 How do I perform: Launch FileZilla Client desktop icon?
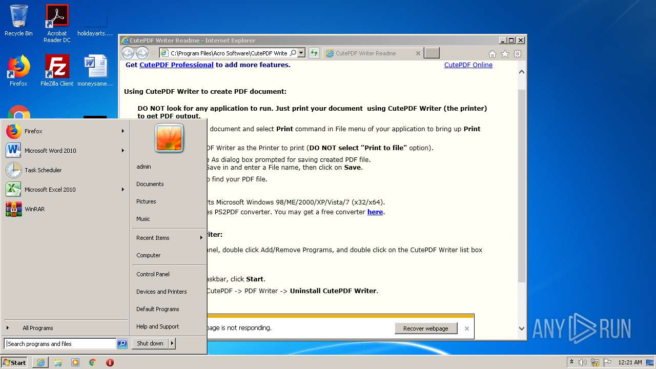point(57,71)
